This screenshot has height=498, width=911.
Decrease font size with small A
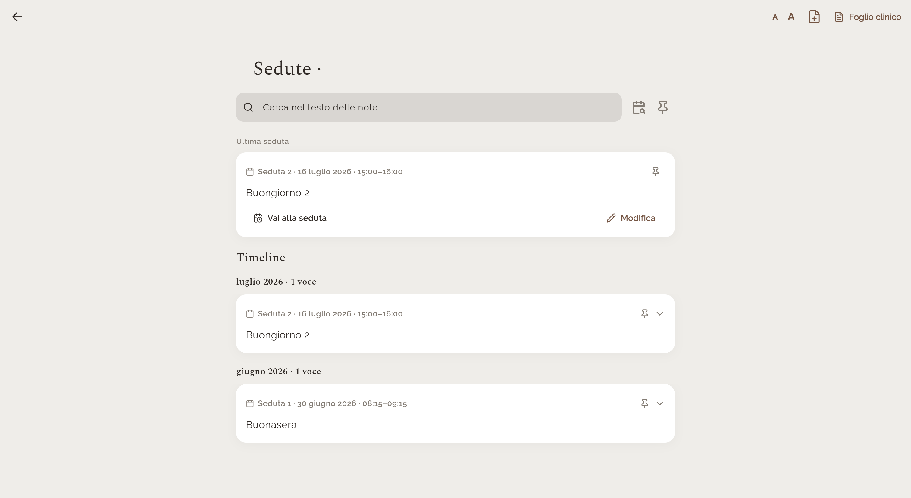click(775, 17)
